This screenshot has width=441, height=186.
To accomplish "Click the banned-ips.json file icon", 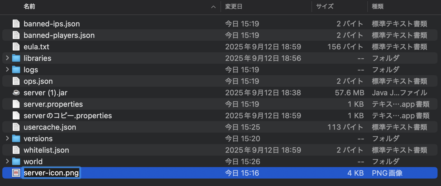I will [x=16, y=24].
